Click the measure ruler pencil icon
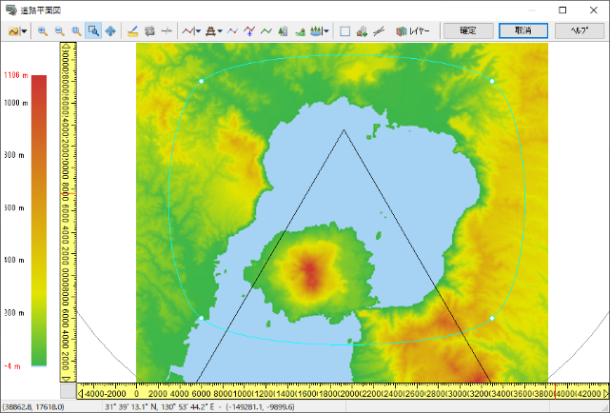Image resolution: width=610 pixels, height=413 pixels. coord(133,31)
